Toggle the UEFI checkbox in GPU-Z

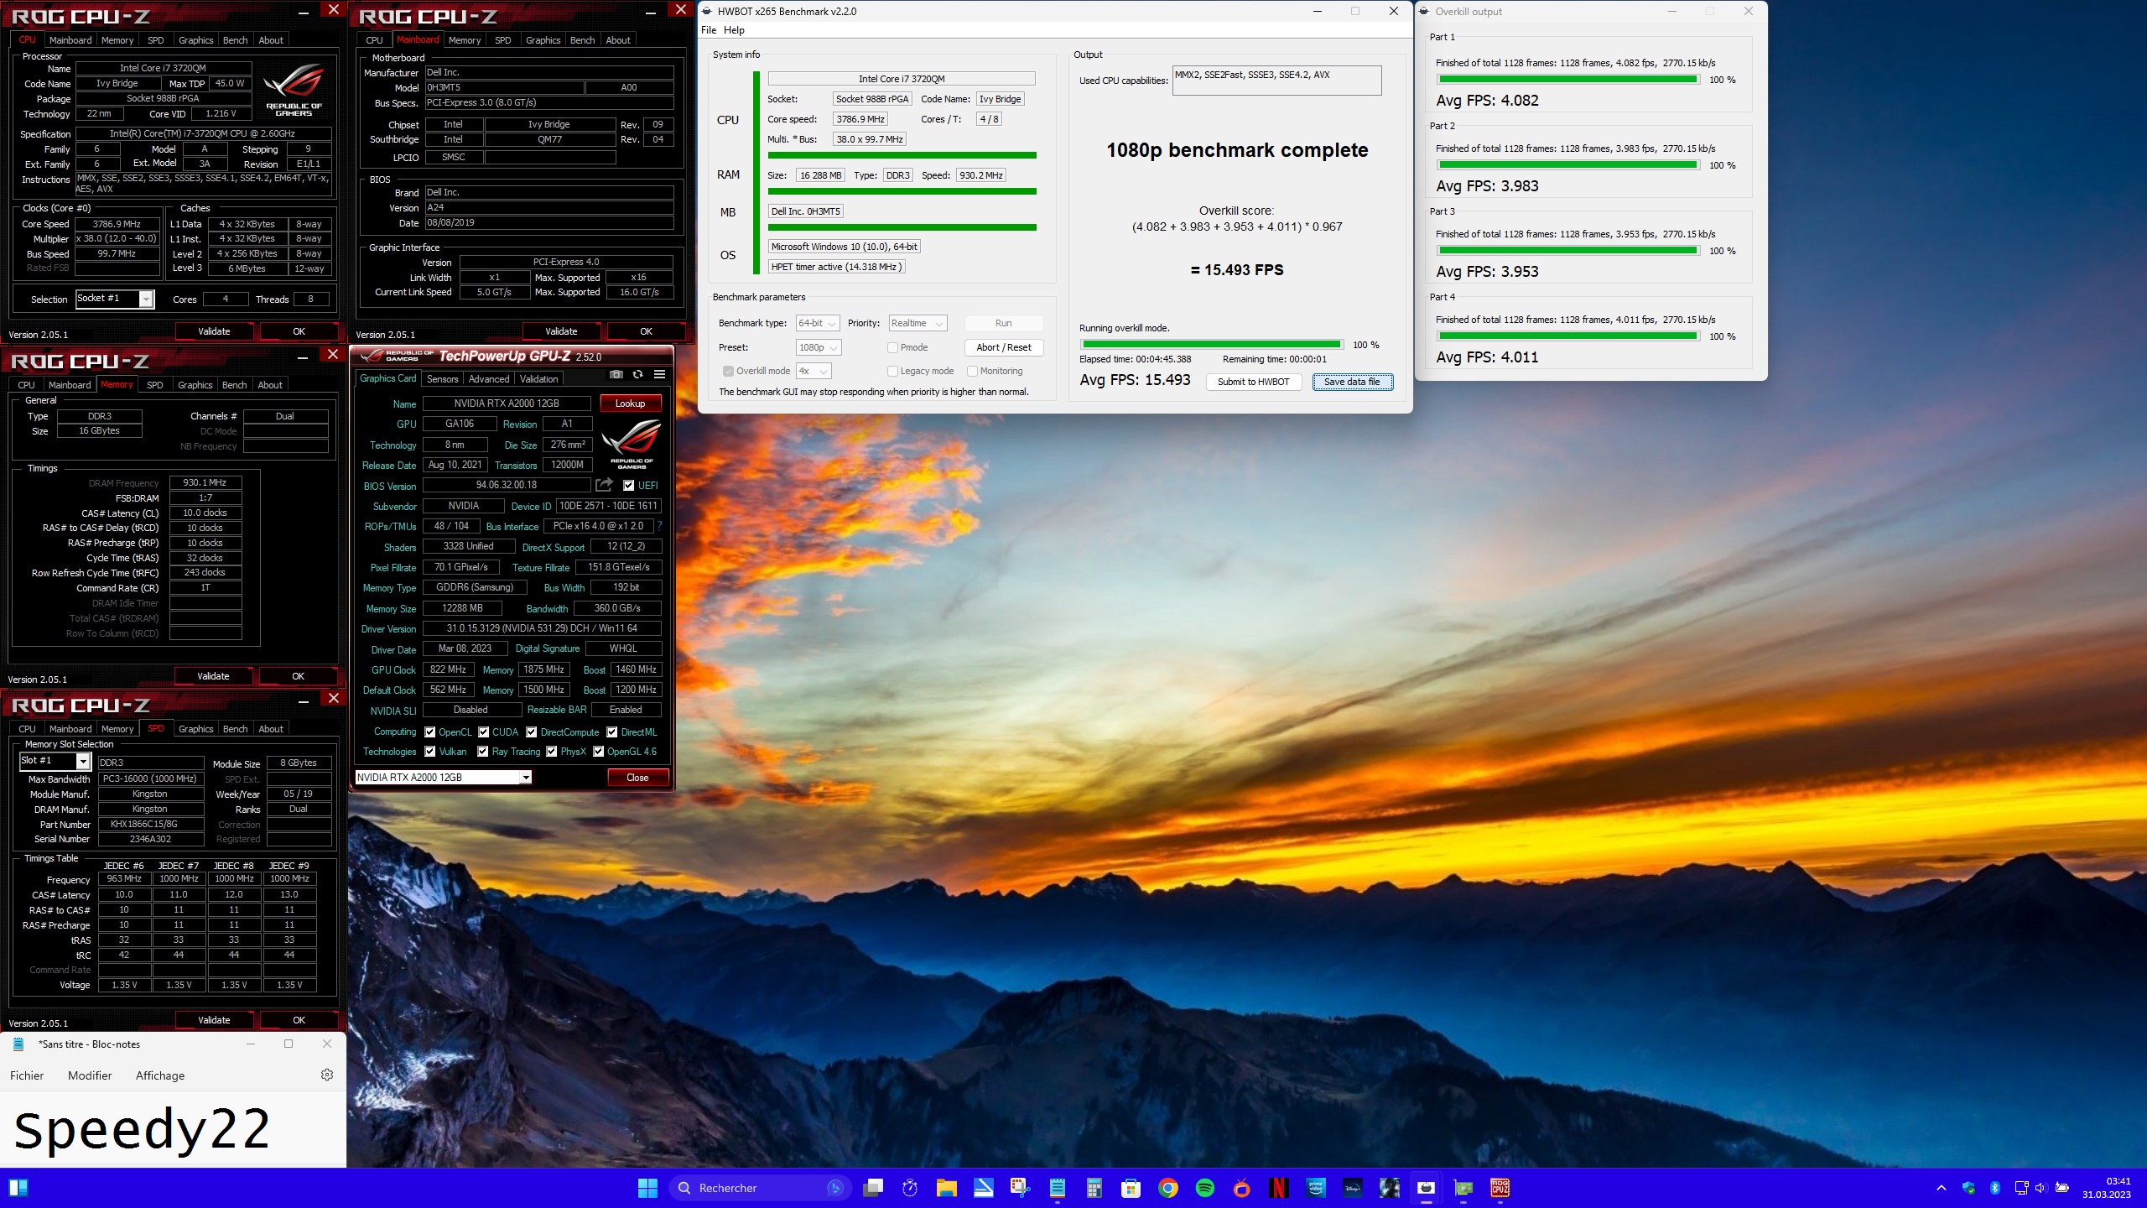(629, 485)
